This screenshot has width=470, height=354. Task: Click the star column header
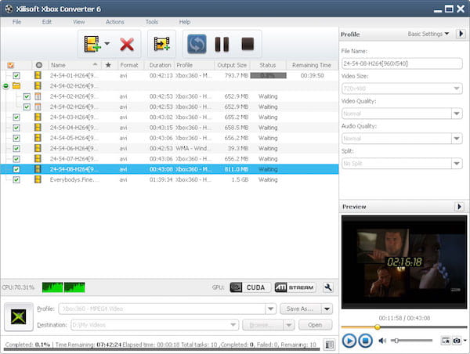108,65
